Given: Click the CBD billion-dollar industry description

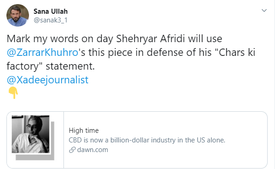Looking at the screenshot, I should (x=147, y=140).
